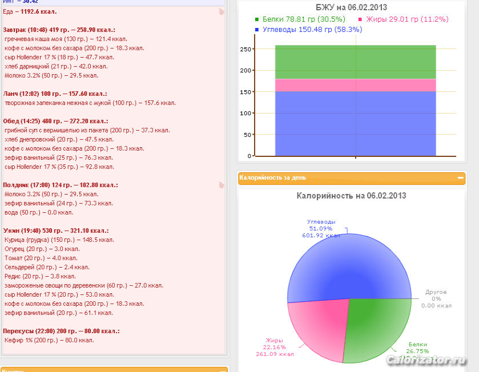The image size is (479, 372).
Task: Click the green protein bar segment
Action: (x=355, y=62)
